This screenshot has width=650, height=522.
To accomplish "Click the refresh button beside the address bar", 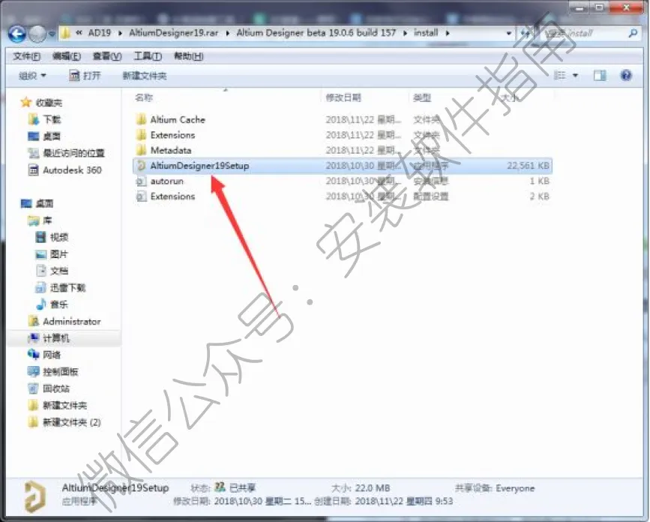I will [x=526, y=33].
